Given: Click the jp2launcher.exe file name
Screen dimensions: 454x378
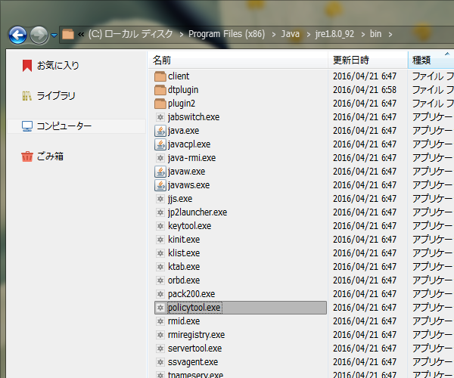Looking at the screenshot, I should point(197,212).
